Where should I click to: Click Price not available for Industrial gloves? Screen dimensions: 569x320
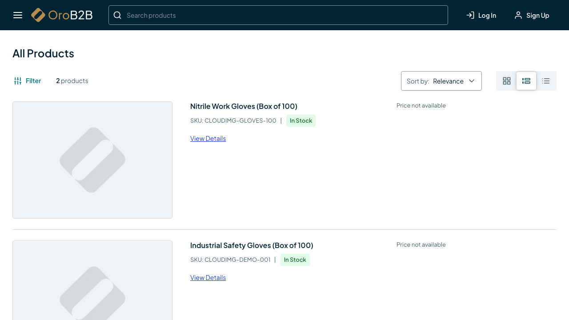click(x=421, y=244)
